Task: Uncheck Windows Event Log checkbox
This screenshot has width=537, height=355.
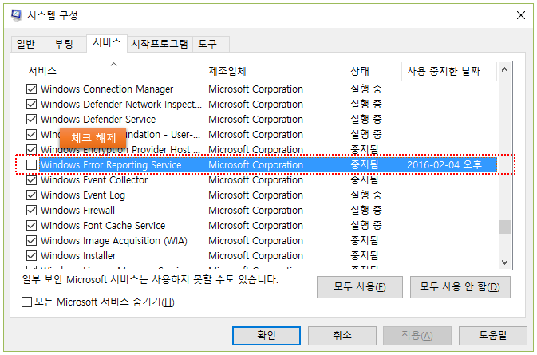Action: tap(31, 195)
